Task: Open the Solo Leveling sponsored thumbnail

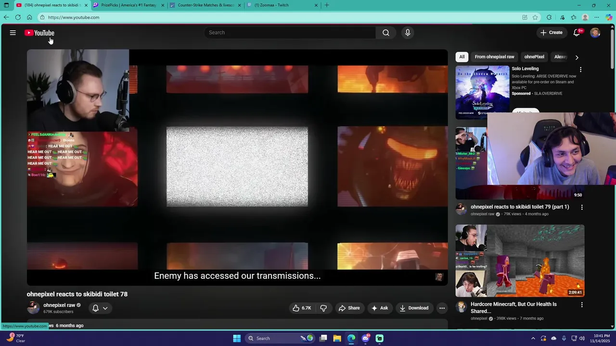Action: click(482, 92)
